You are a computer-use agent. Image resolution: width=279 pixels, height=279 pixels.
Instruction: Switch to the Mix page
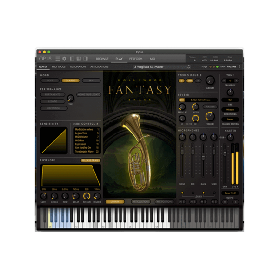(153, 59)
